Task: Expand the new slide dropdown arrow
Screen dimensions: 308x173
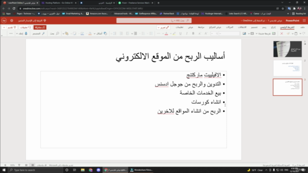Action: pos(257,34)
